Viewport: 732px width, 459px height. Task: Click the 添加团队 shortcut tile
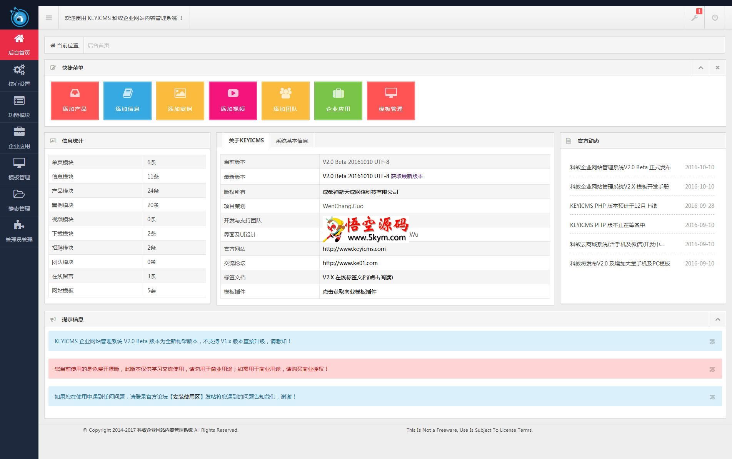click(285, 101)
